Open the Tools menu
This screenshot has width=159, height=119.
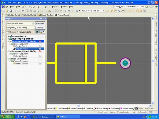tap(47, 7)
